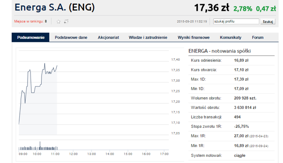Click the add-to-compare icon beside star

click(x=66, y=22)
